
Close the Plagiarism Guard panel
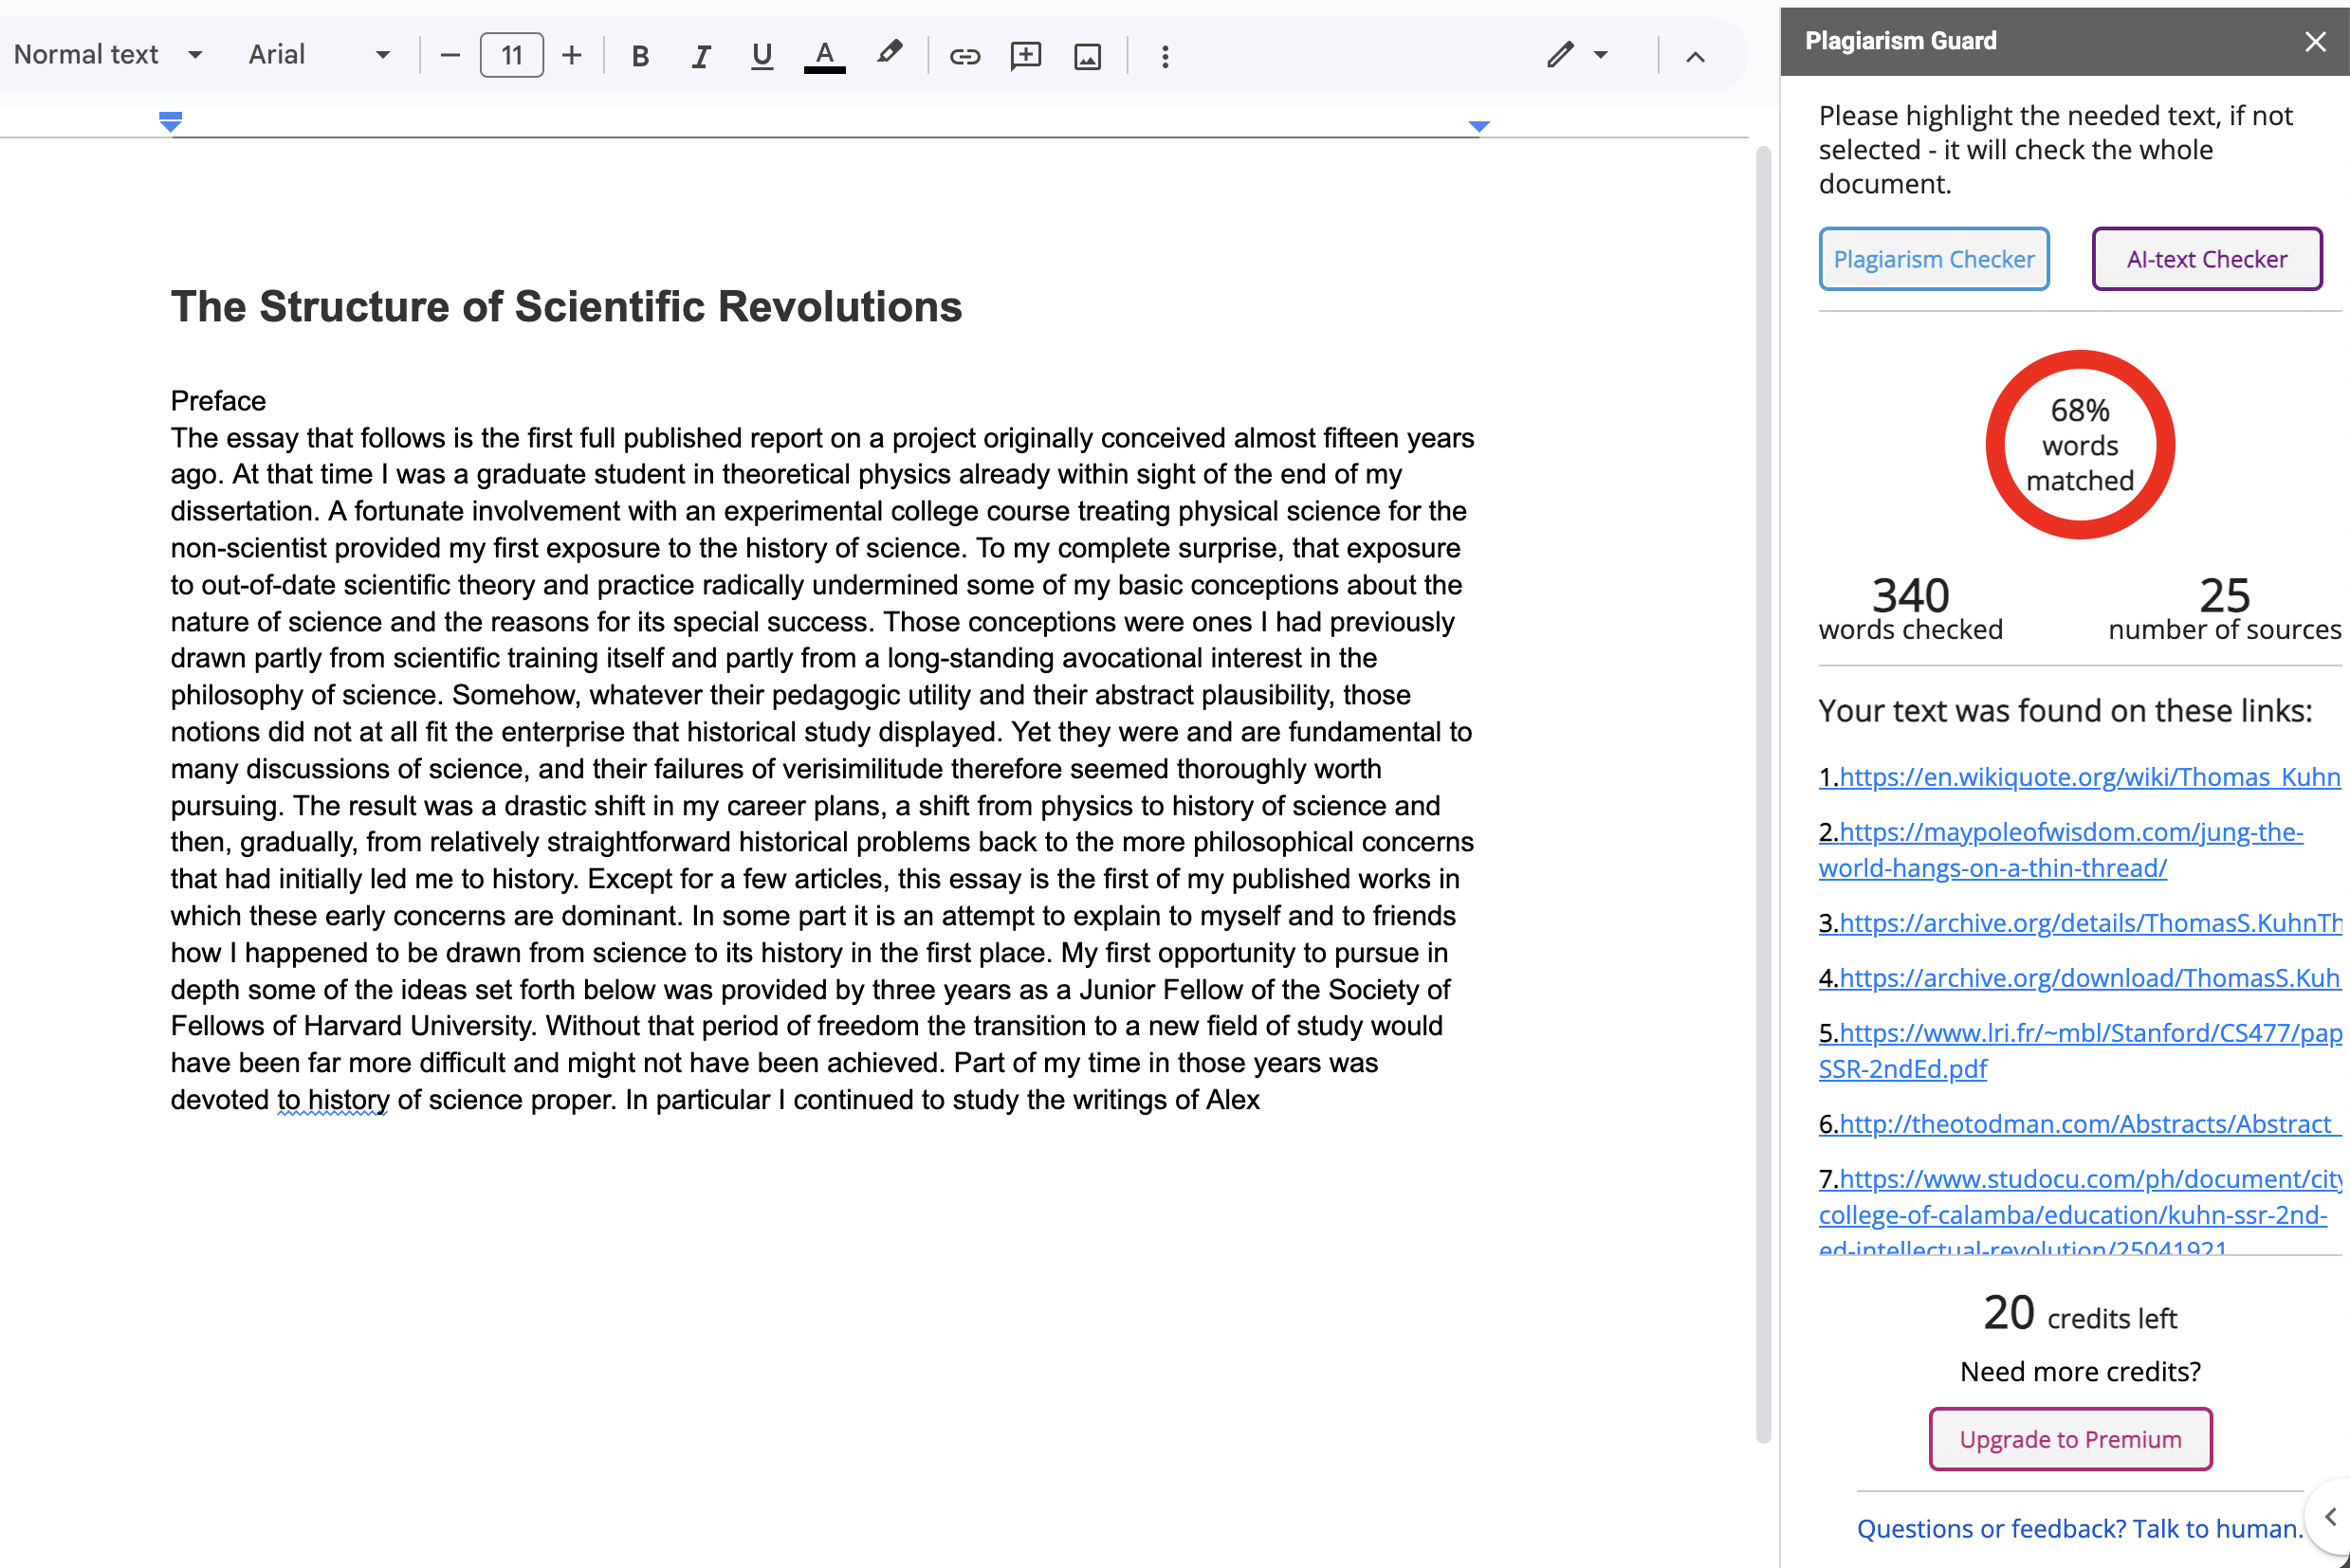coord(2315,41)
